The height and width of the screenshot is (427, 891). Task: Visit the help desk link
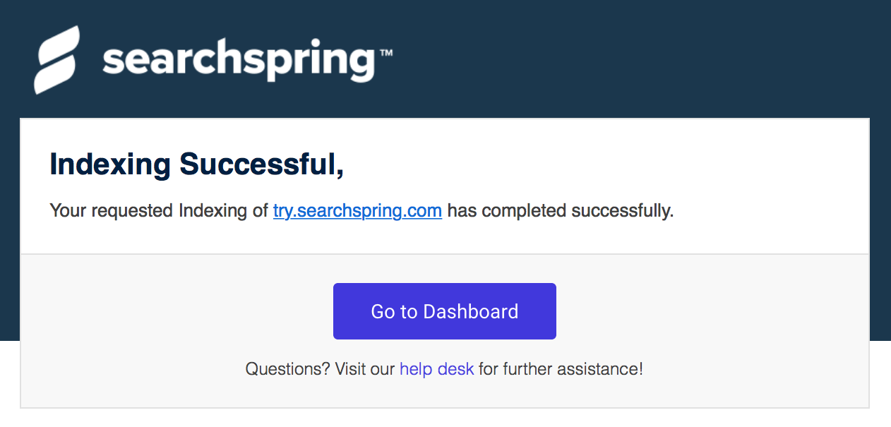(436, 368)
